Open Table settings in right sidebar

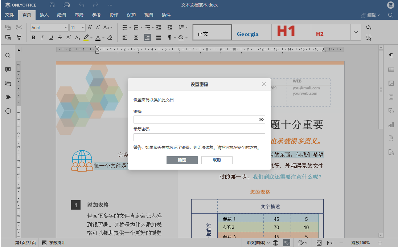tap(391, 69)
